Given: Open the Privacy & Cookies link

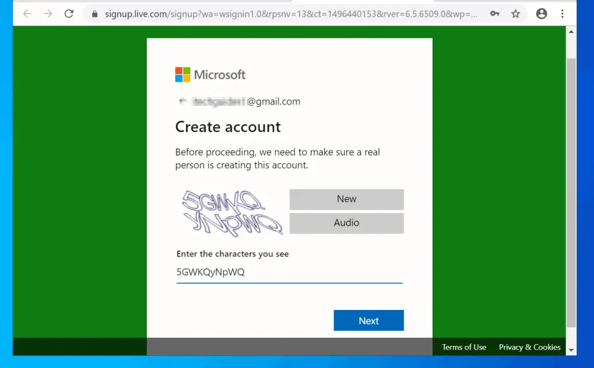Looking at the screenshot, I should point(530,347).
